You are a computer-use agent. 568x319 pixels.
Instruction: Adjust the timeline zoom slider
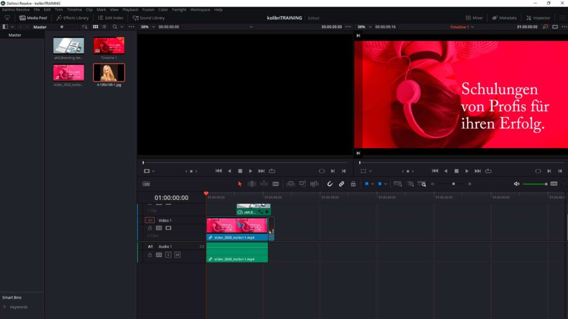(453, 184)
